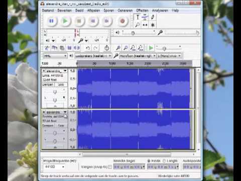Image resolution: width=241 pixels, height=181 pixels.
Task: Click the Fit Project zoom icon
Action: (141, 48)
